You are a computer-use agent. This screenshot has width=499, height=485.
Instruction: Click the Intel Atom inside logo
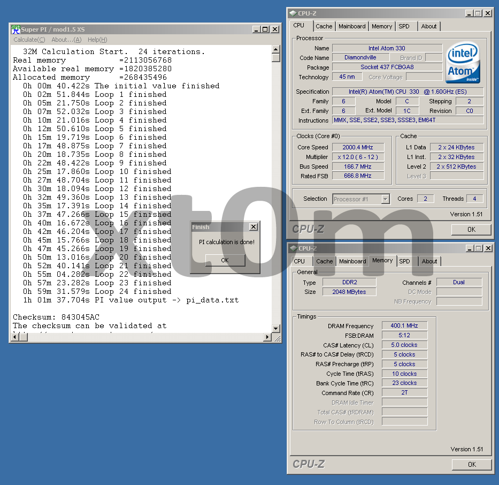coord(463,63)
